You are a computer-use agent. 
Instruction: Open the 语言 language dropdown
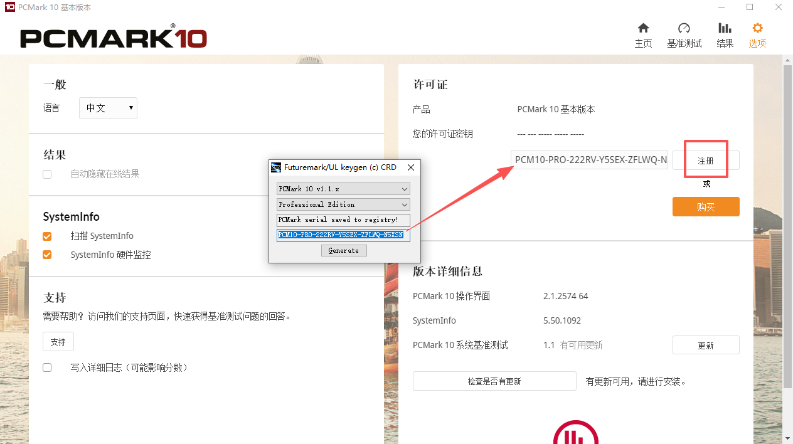pos(108,108)
